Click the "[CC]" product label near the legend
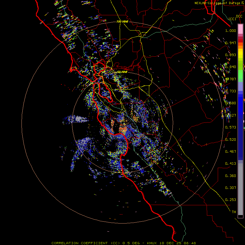 point(232,19)
